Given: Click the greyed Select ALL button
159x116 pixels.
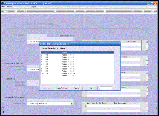Looking at the screenshot, I should (47, 88).
